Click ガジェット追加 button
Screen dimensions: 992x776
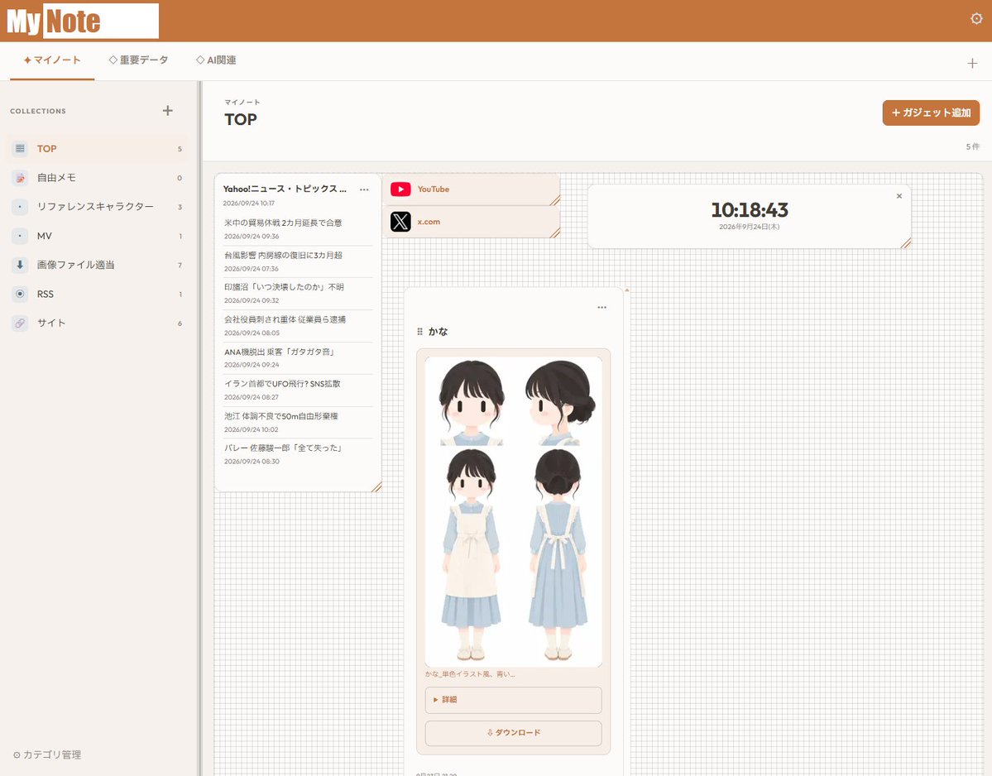pos(931,113)
